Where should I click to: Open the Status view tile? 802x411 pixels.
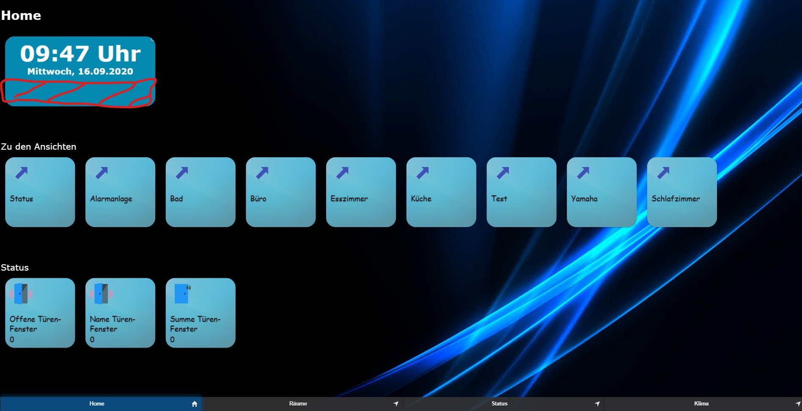(40, 192)
